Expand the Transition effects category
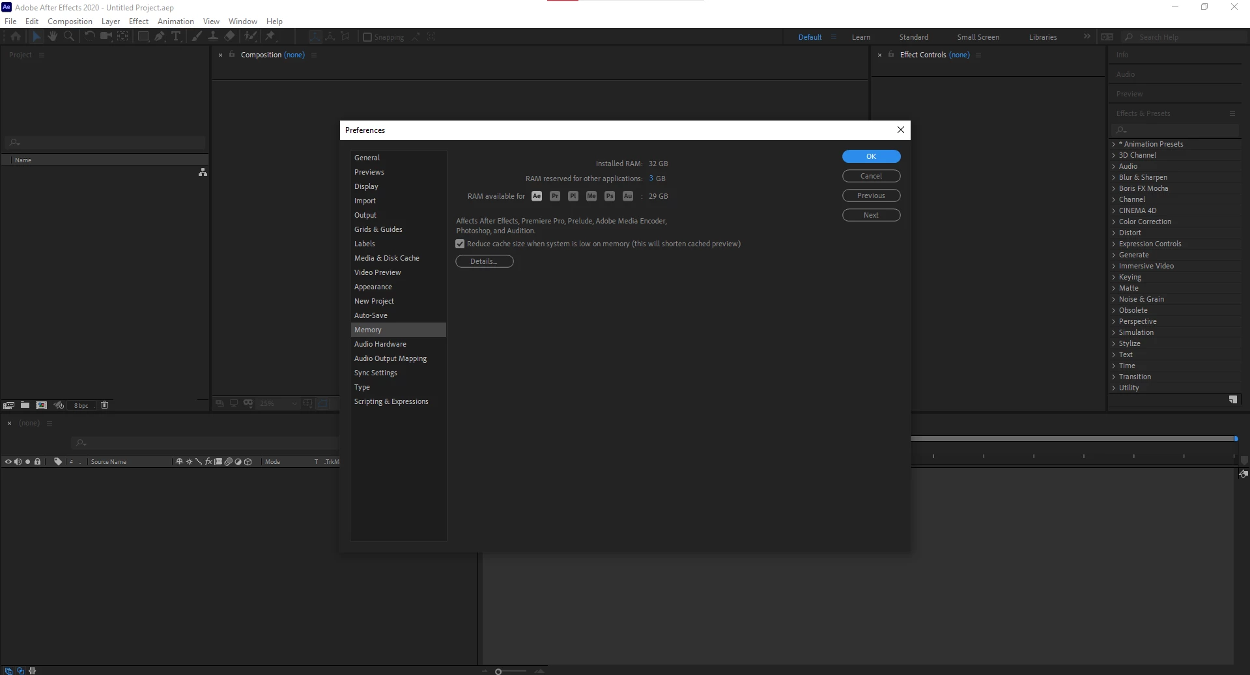1250x675 pixels. (1114, 377)
